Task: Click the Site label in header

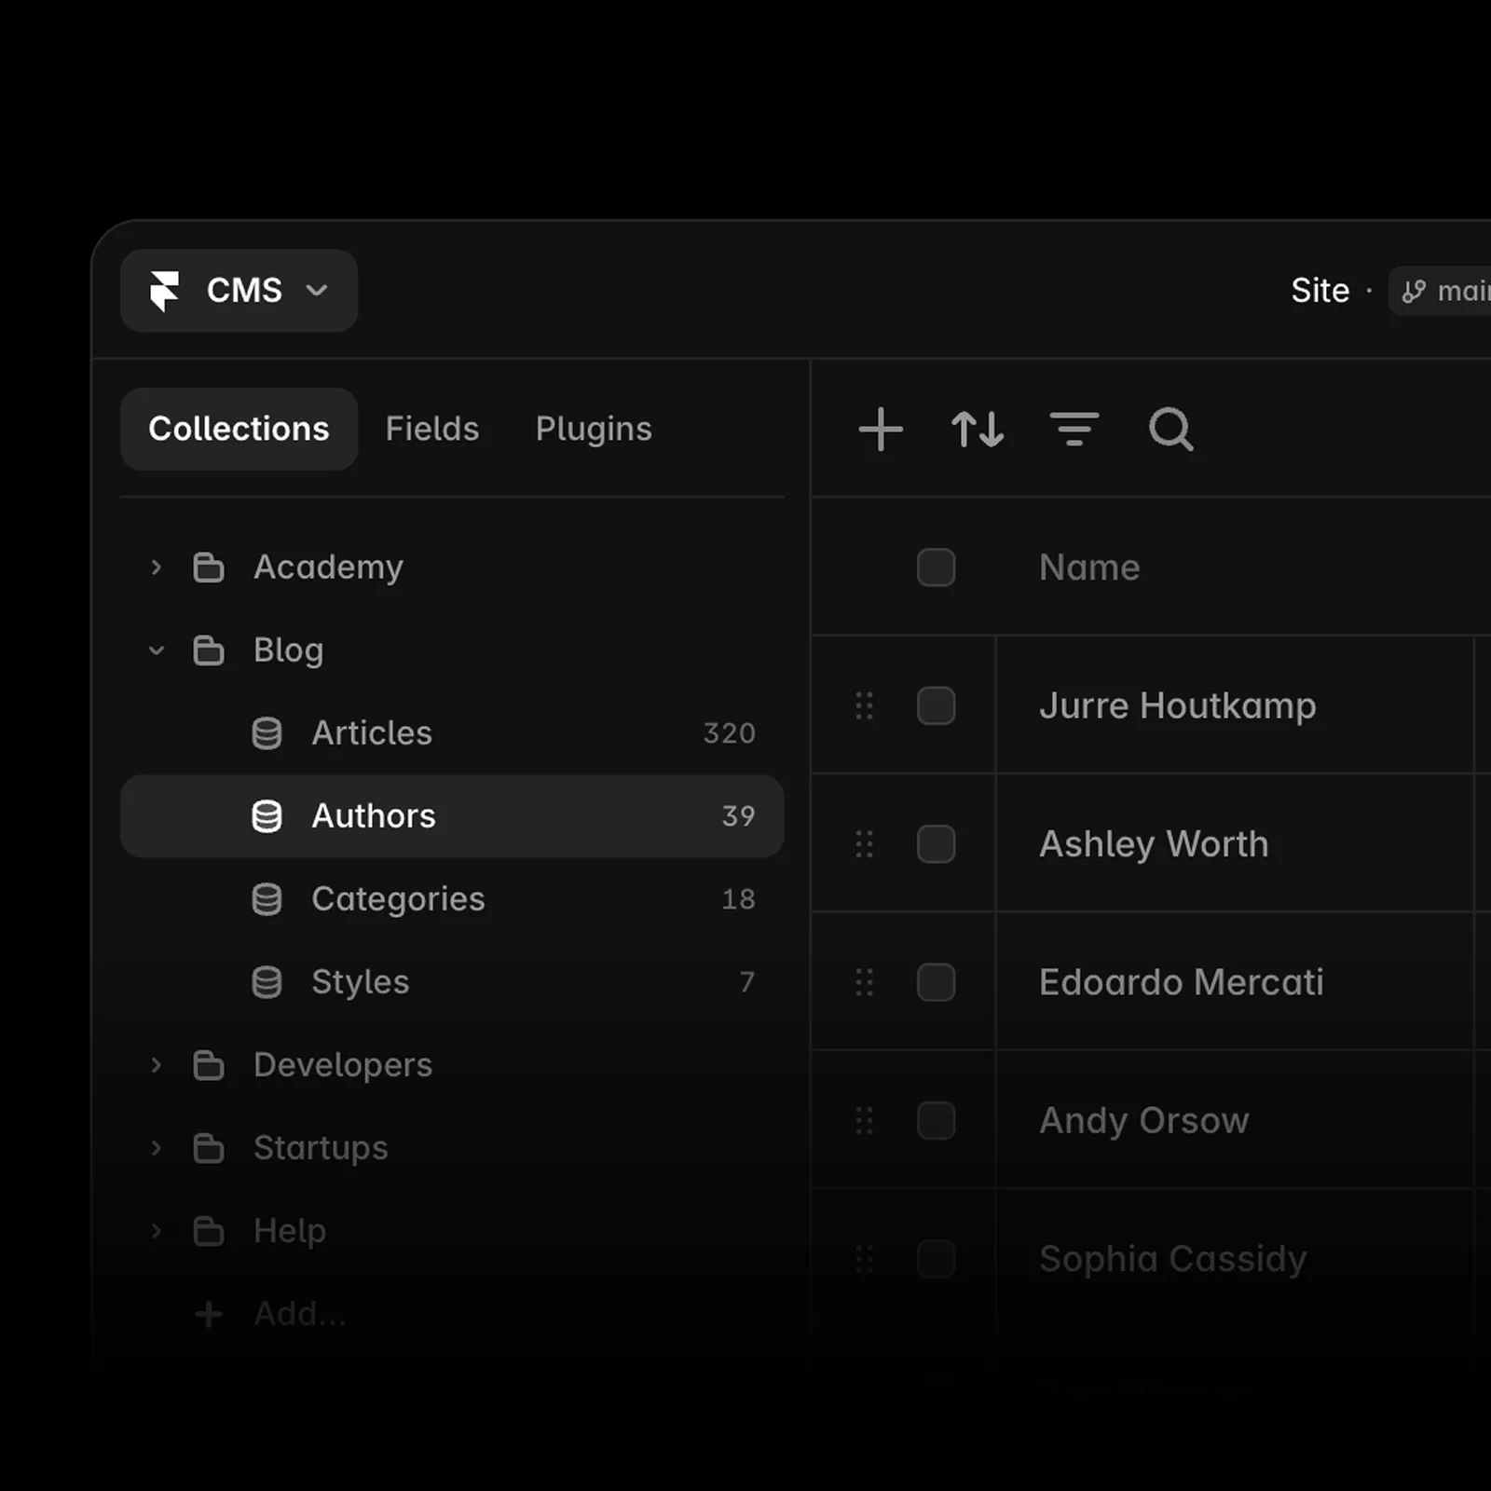Action: (1320, 291)
